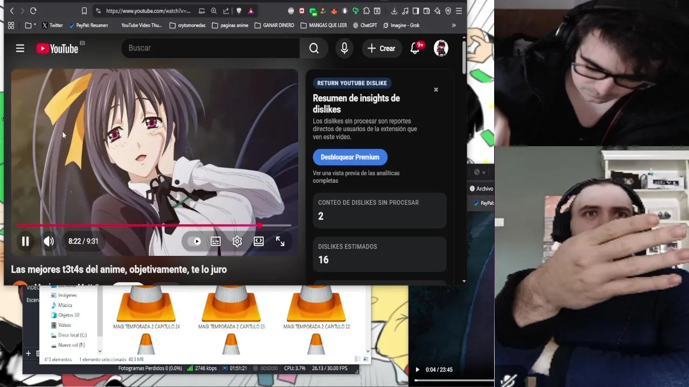Screen dimensions: 689x387
Task: Bookmark this page with the bookmark icon
Action: tap(84, 11)
